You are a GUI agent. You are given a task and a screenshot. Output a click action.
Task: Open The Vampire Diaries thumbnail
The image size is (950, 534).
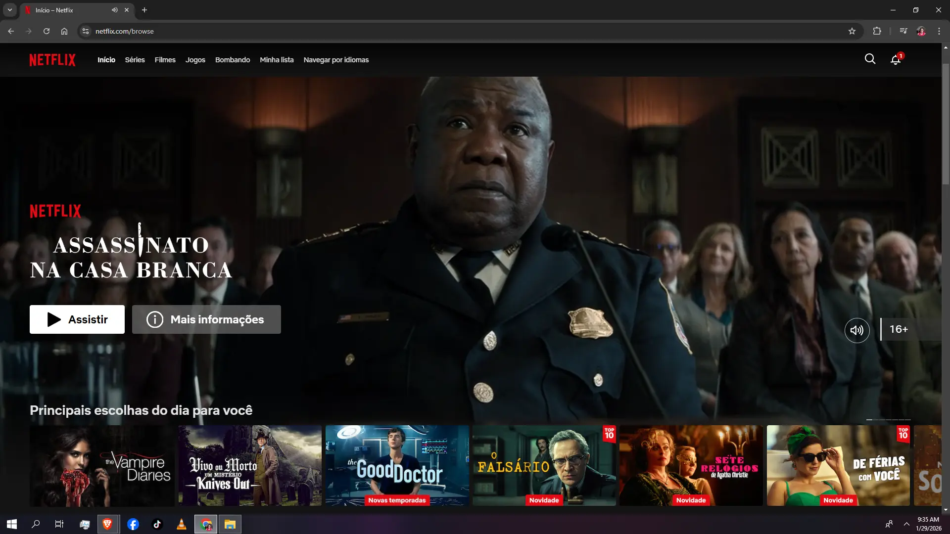(102, 465)
